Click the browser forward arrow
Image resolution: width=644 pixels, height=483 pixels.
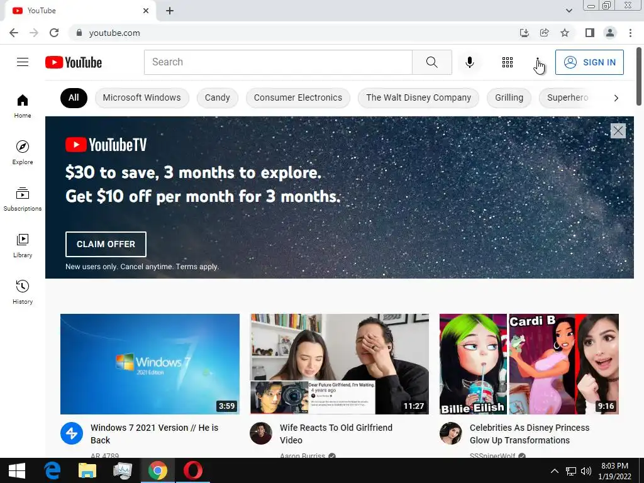tap(34, 33)
